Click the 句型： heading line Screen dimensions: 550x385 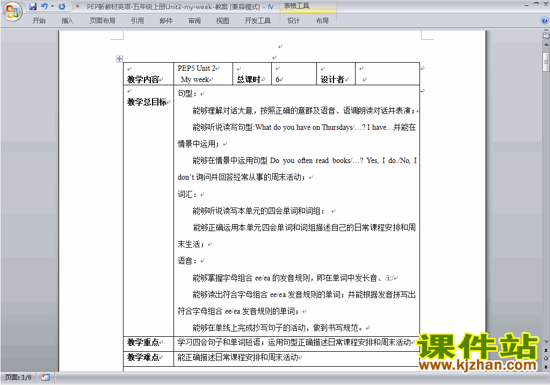[187, 93]
